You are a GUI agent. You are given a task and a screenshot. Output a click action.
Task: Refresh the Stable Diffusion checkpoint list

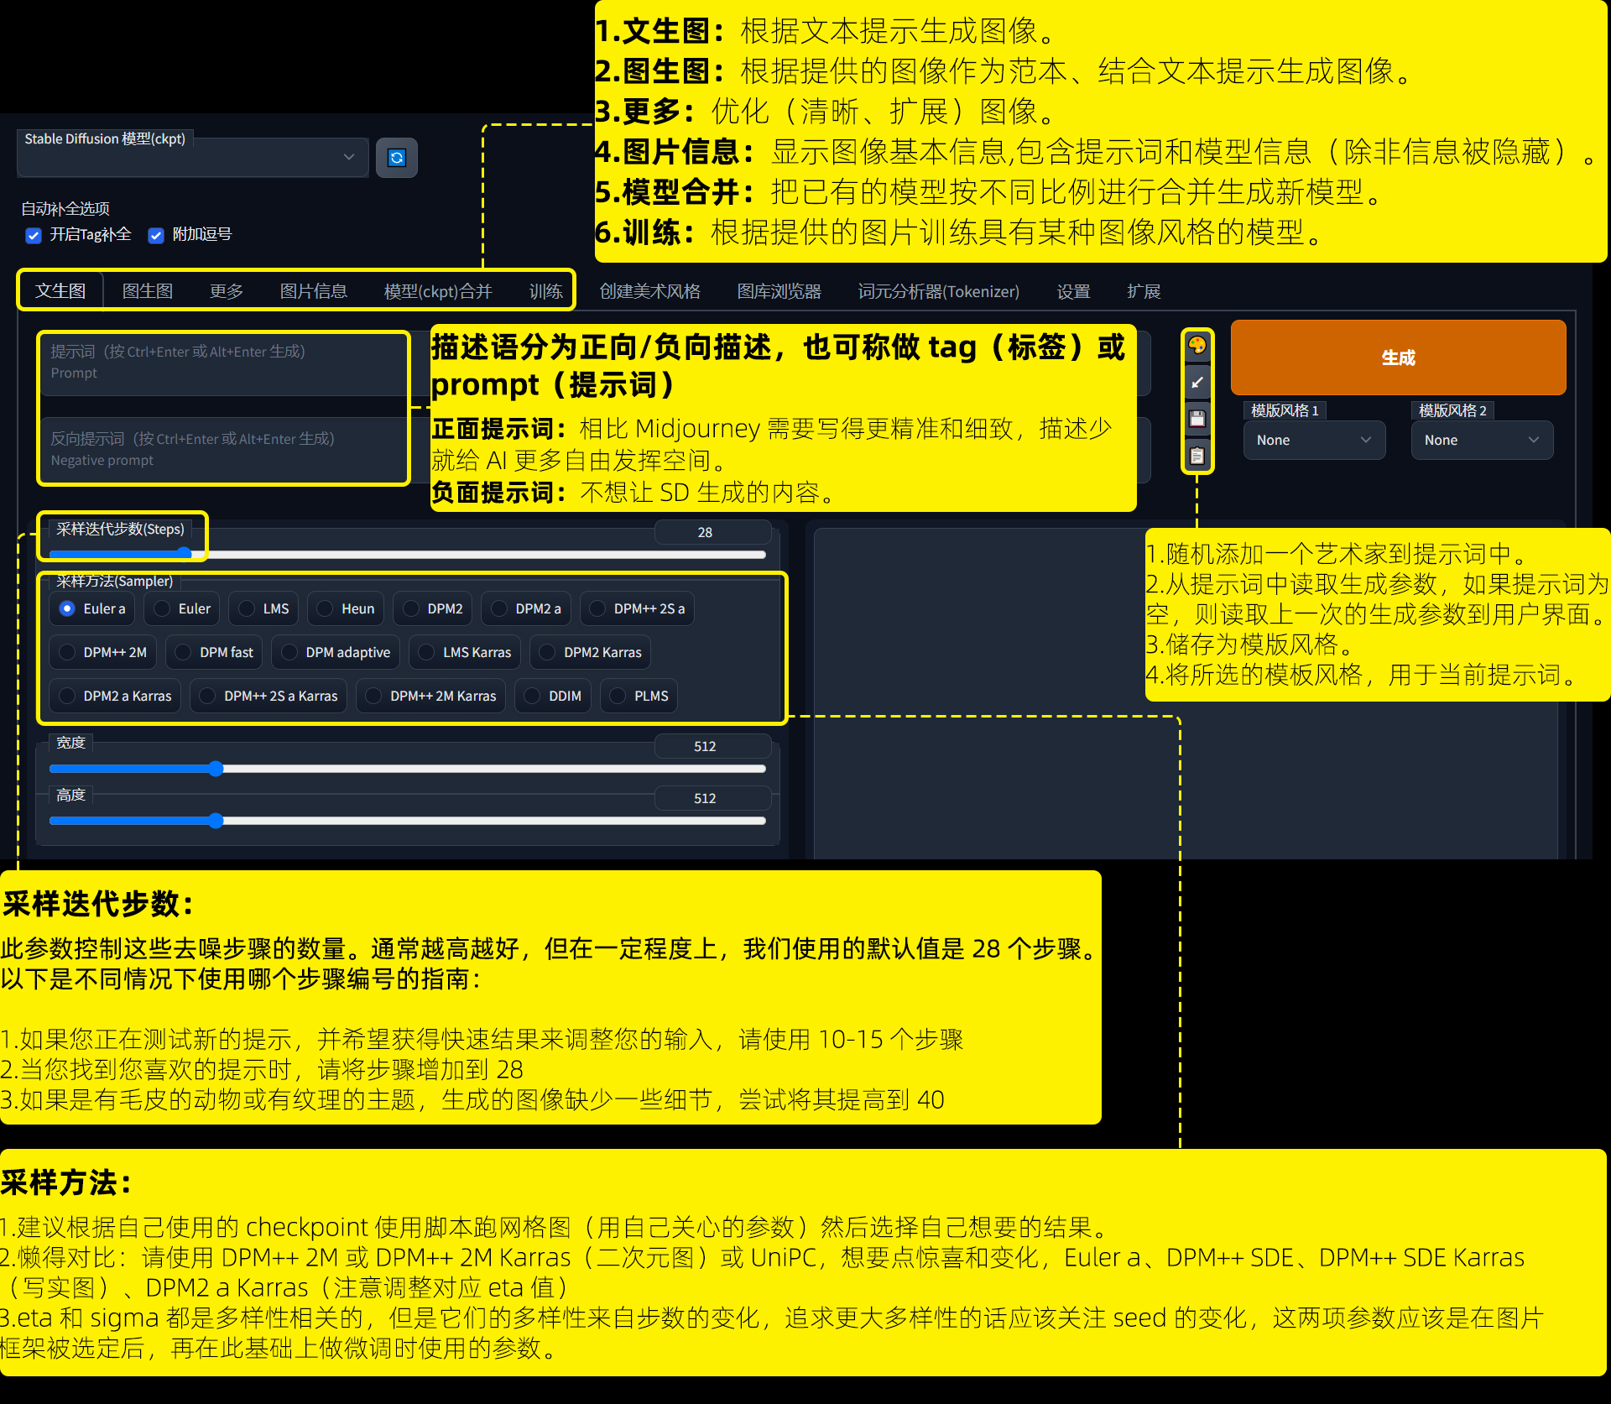pos(397,158)
